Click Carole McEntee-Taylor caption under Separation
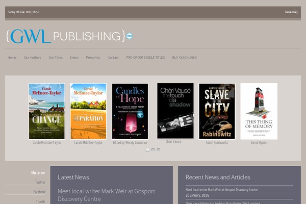The image size is (306, 204). [88, 142]
